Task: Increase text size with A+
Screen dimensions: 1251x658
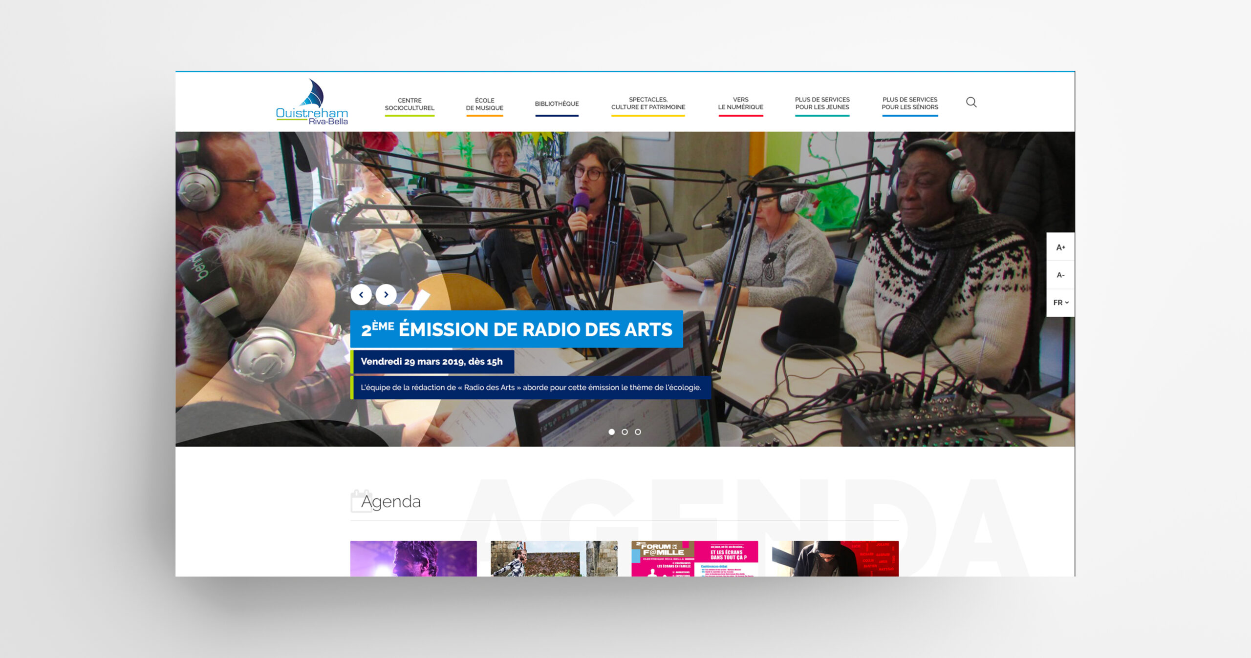Action: 1060,247
